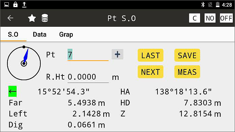Tap the green left-arrow direction indicator
Viewport: 235px width, 132px height.
pyautogui.click(x=13, y=91)
